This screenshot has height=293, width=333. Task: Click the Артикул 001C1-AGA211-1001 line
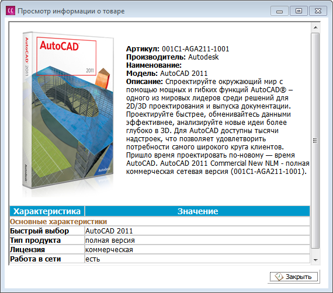click(178, 49)
